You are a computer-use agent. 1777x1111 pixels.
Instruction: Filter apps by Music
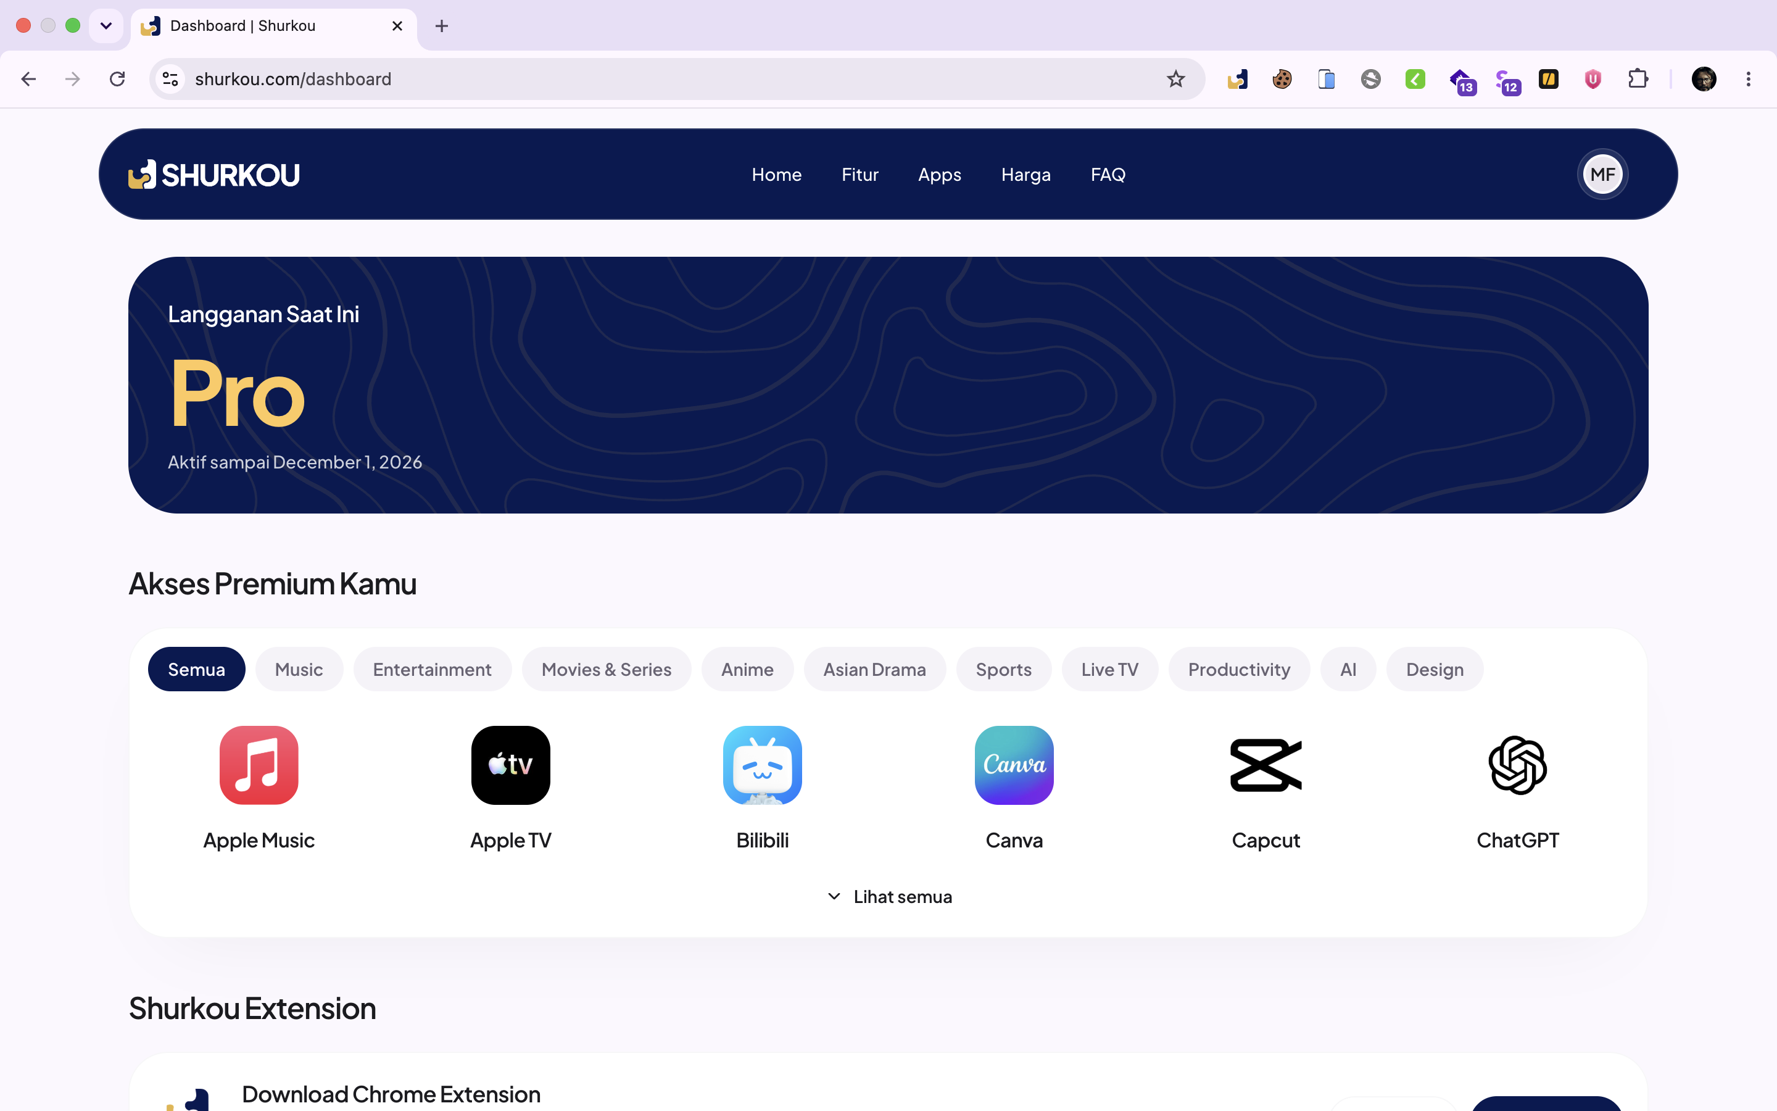click(299, 670)
